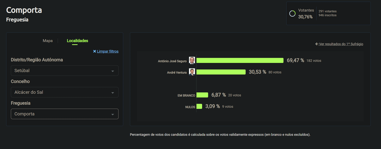Switch to the Mapa tab
Screen dimensions: 381x149
point(48,41)
